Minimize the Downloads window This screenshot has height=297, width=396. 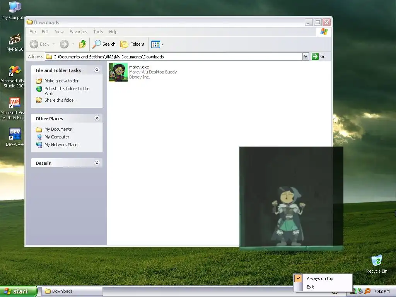(x=308, y=22)
